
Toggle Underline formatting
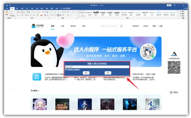click(22, 15)
